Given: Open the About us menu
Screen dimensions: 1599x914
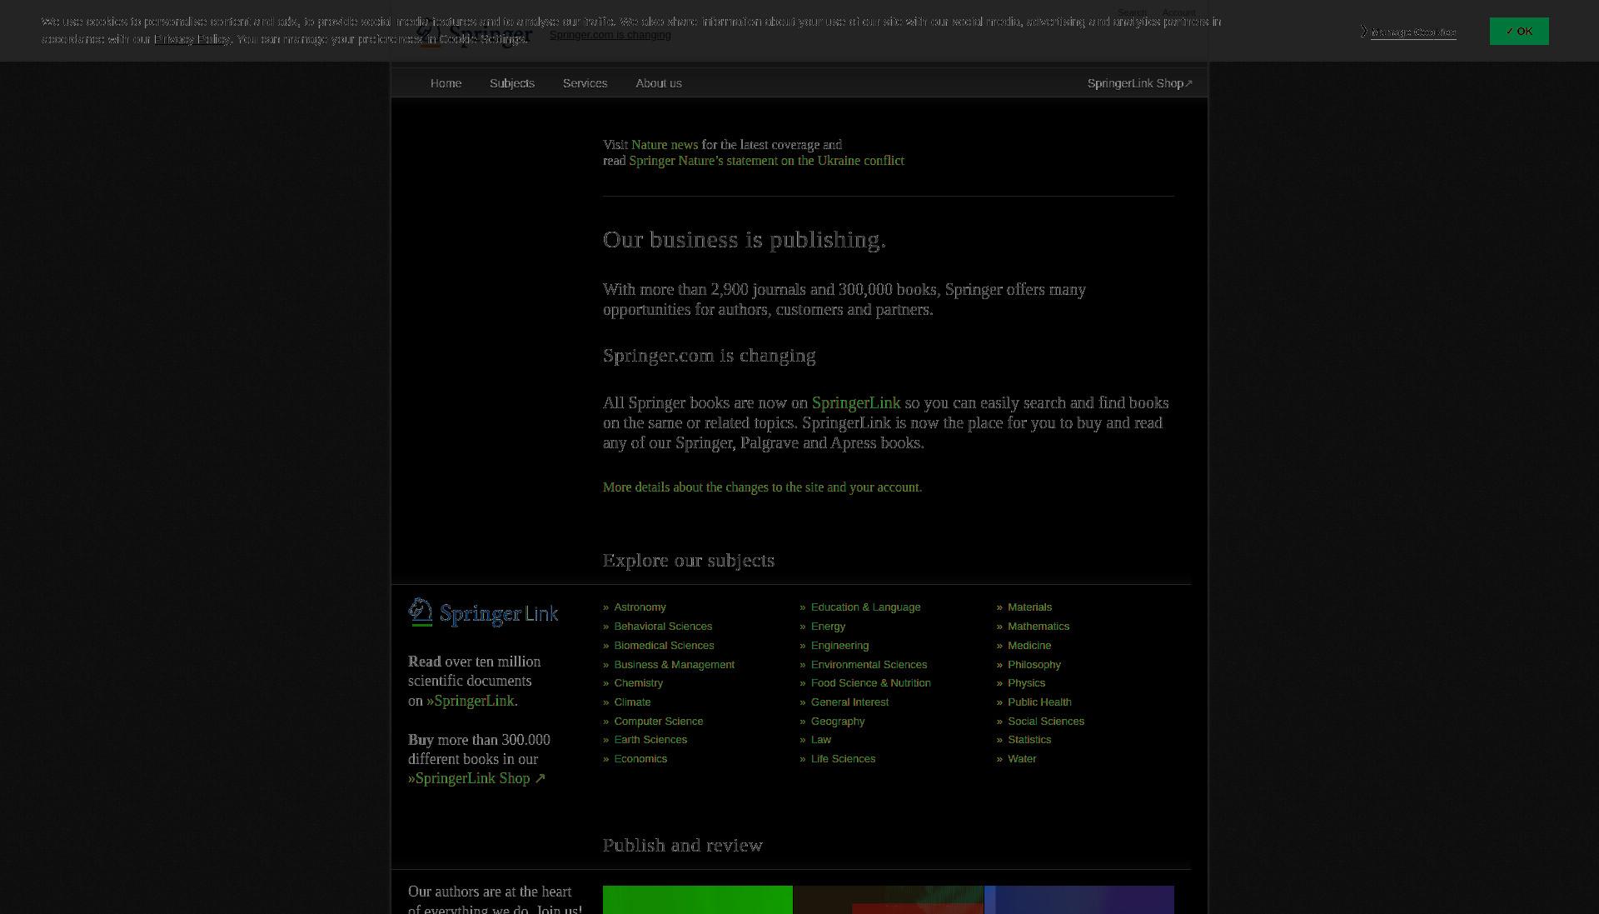Looking at the screenshot, I should (658, 83).
